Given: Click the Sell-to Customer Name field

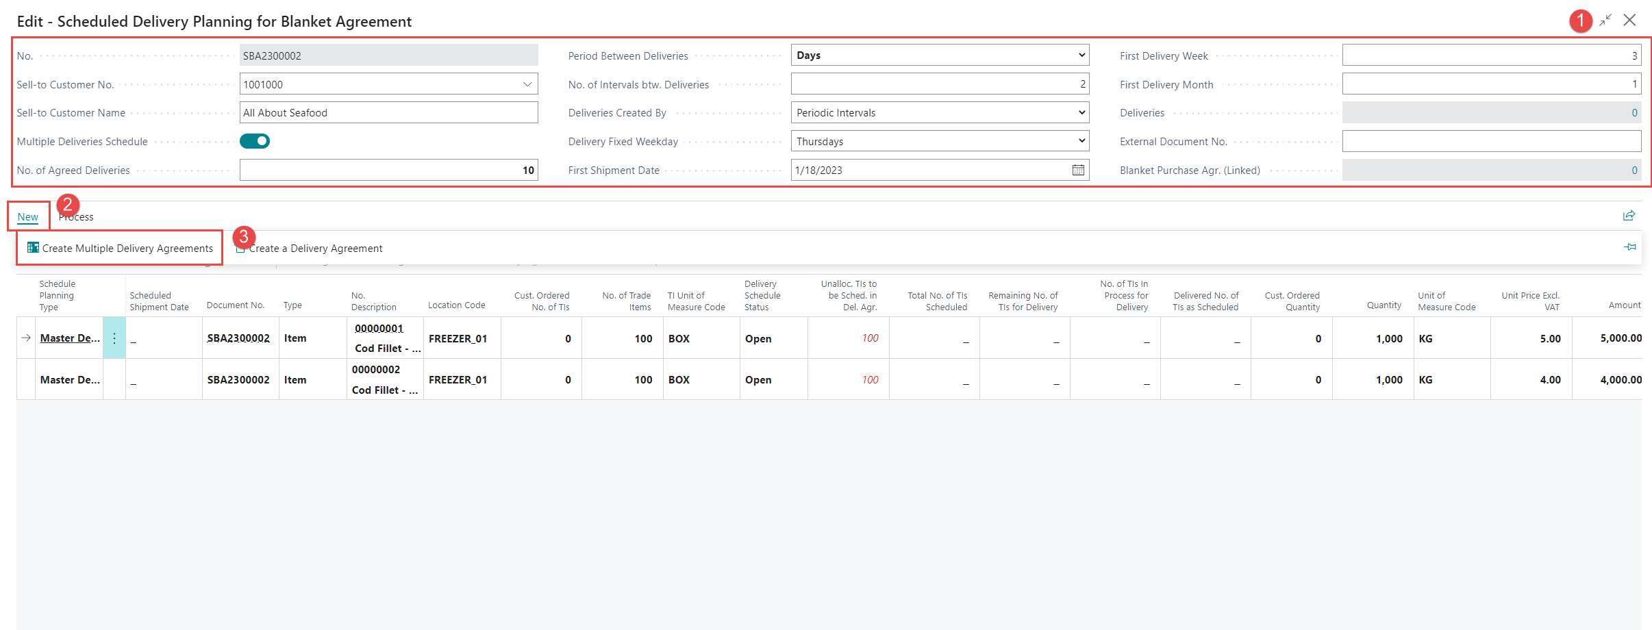Looking at the screenshot, I should tap(388, 113).
